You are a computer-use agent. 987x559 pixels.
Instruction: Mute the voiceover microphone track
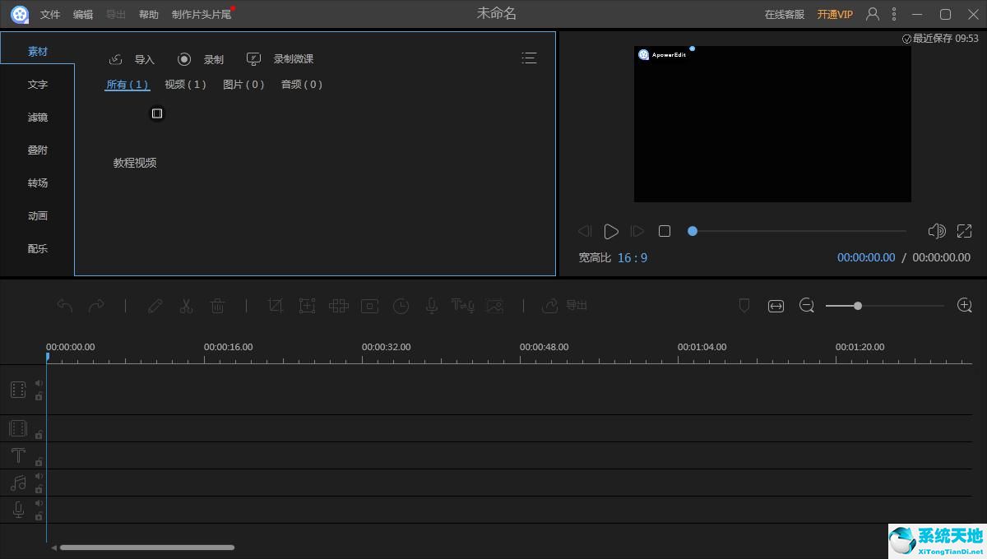(x=39, y=503)
